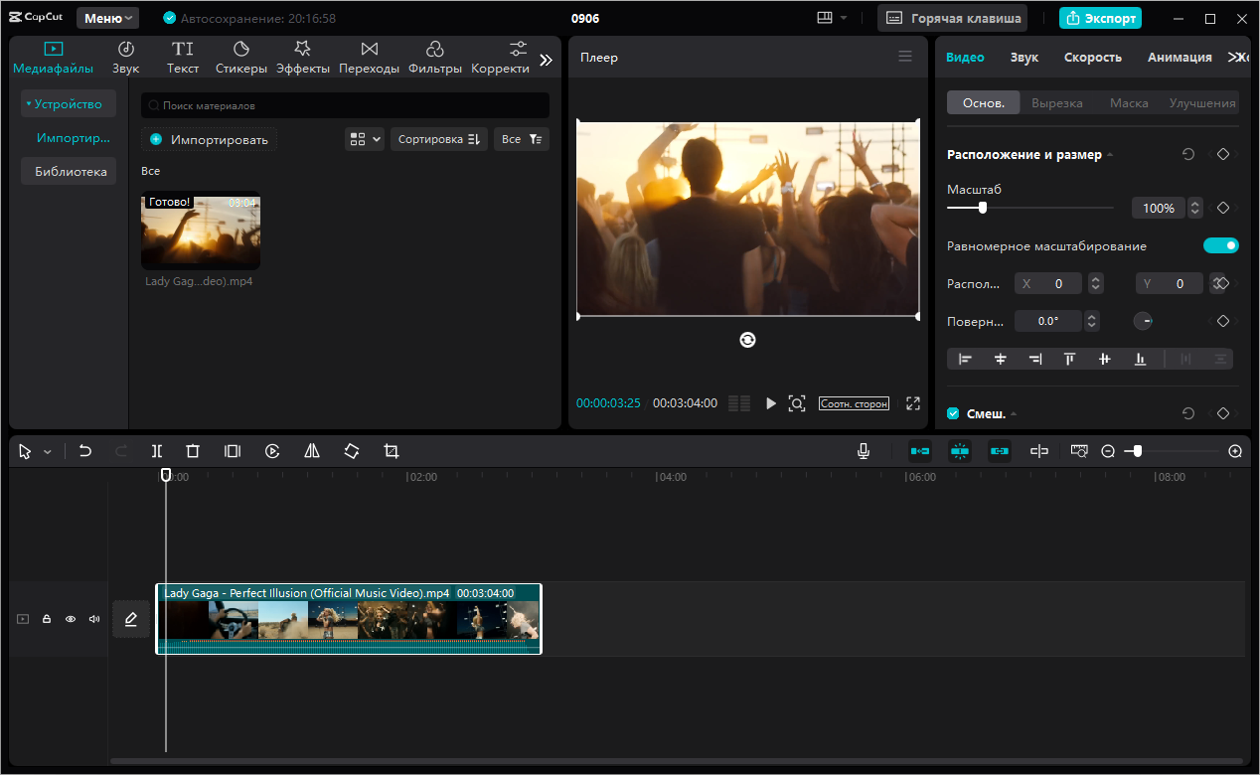Select the Маска sub-tab

pyautogui.click(x=1129, y=103)
